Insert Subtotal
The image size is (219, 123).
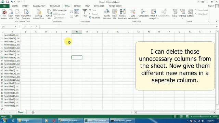[190, 13]
